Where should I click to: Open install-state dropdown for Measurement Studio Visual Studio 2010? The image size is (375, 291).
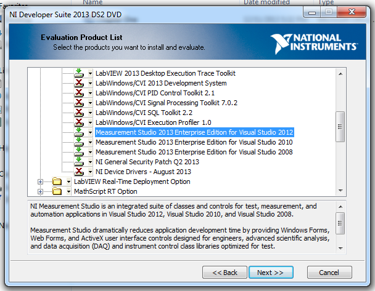pos(90,142)
